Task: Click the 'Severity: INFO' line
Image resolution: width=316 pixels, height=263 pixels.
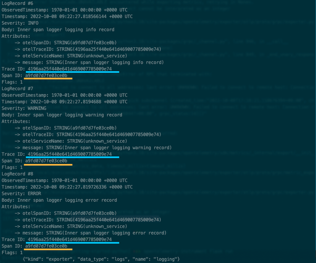Action: click(20, 23)
